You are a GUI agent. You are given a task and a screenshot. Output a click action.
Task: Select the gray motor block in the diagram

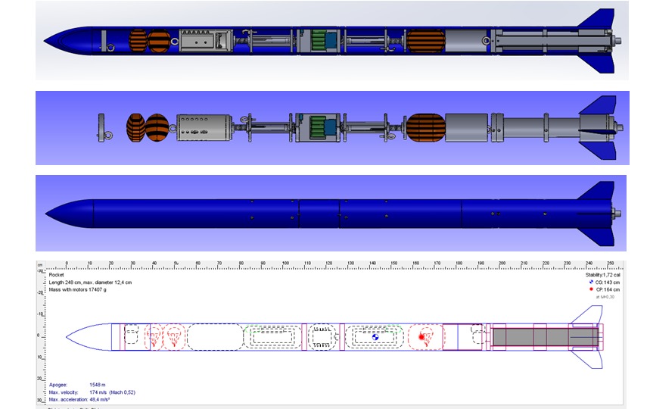coord(546,337)
